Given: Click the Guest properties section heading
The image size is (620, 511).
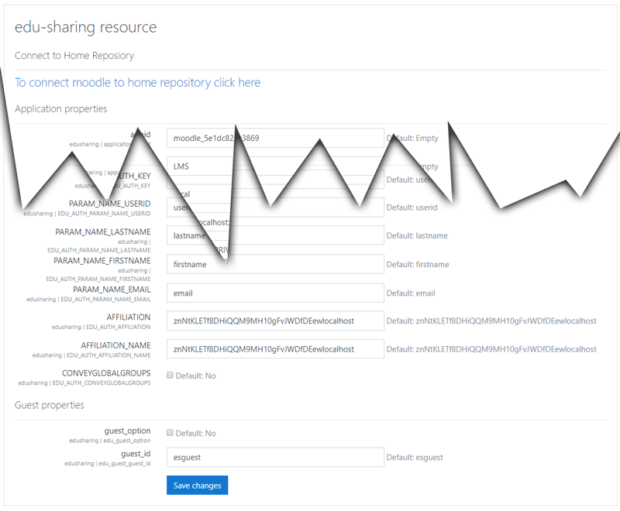Looking at the screenshot, I should coord(50,405).
